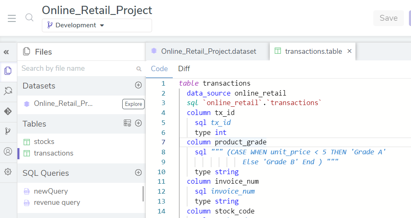Open the branch icon in left rail

[8, 131]
